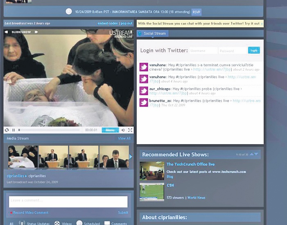Click the Scheduled clock icon

point(79,223)
